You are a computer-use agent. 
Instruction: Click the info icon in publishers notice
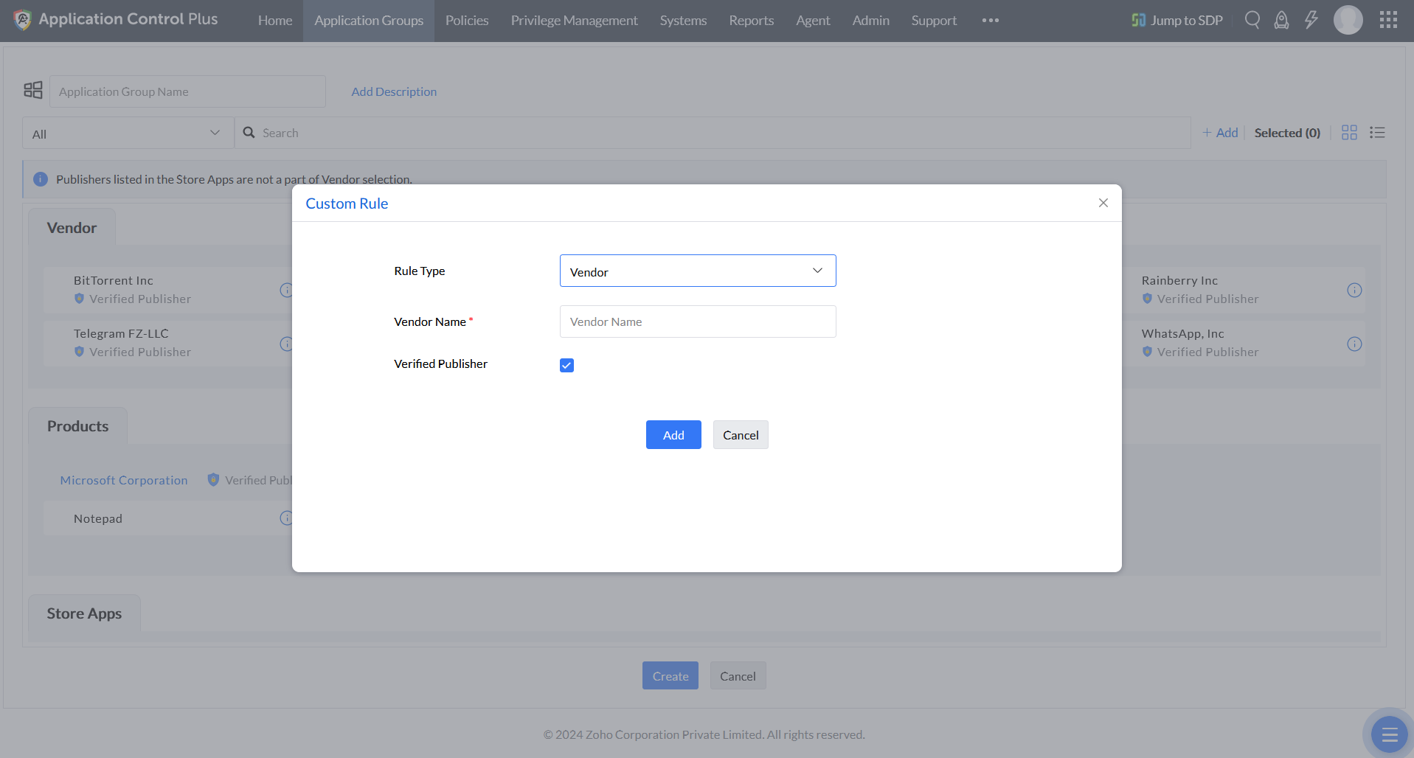(41, 179)
